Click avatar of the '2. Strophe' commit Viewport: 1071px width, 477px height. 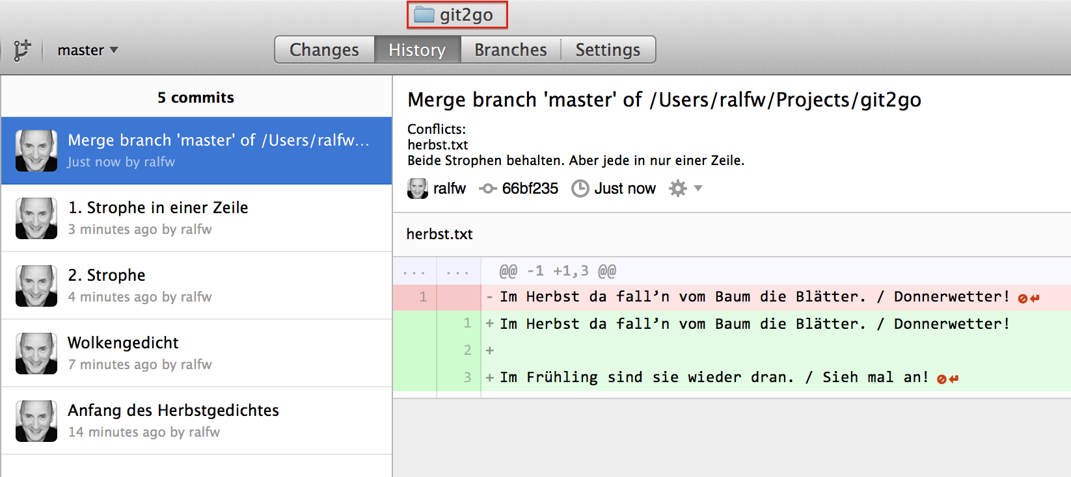(x=36, y=286)
